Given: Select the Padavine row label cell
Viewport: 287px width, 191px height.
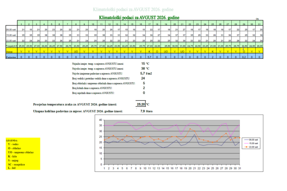Looking at the screenshot, I should click(x=12, y=56).
